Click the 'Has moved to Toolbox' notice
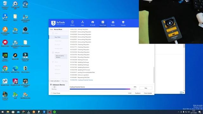 coord(61,56)
